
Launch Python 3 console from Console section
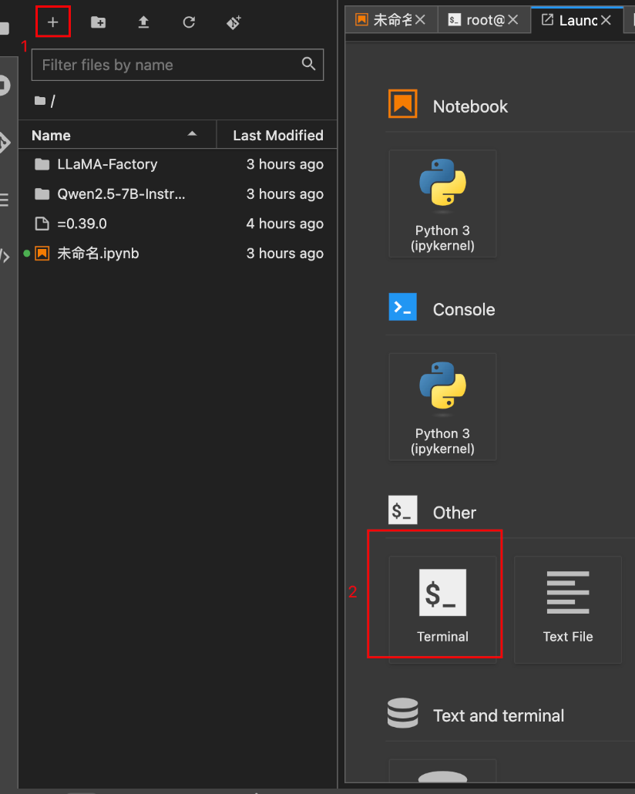442,406
